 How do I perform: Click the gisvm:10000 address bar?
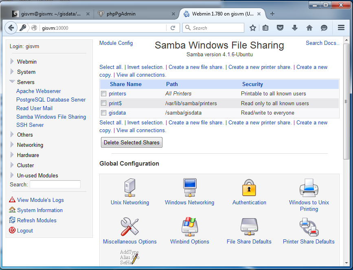[x=103, y=28]
